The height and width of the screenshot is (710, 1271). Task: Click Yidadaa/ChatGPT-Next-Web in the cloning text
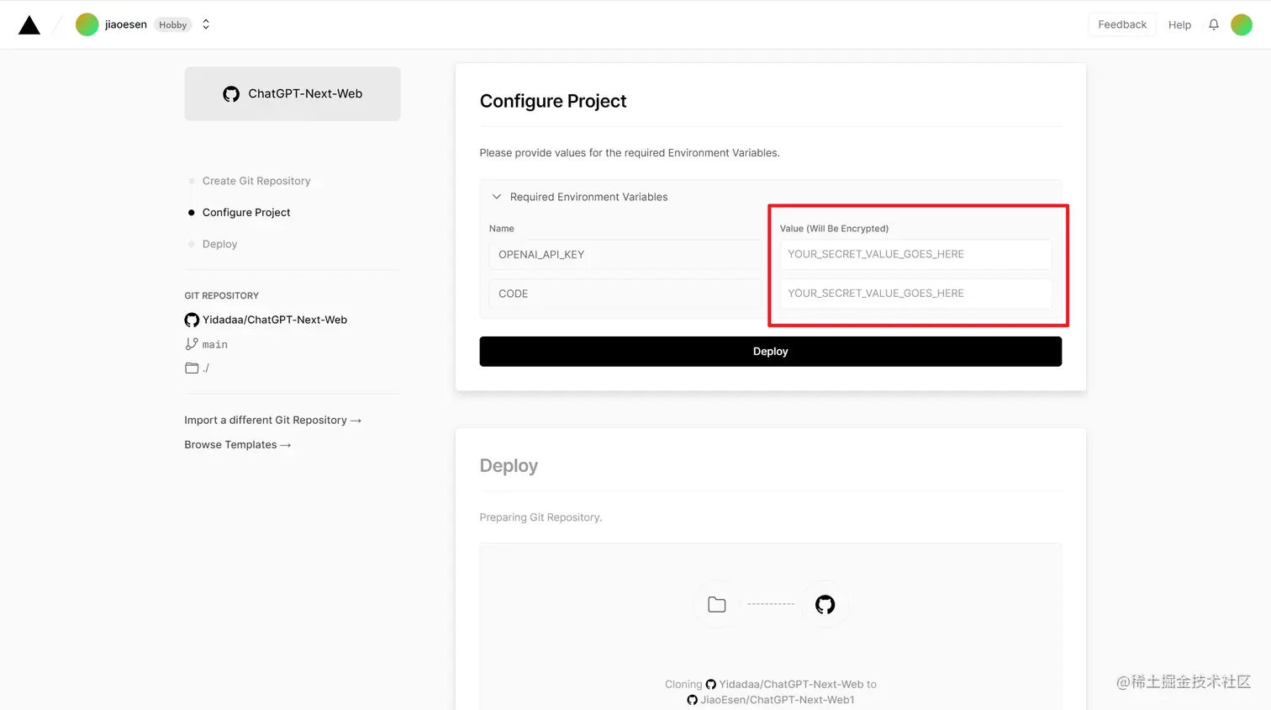[791, 684]
